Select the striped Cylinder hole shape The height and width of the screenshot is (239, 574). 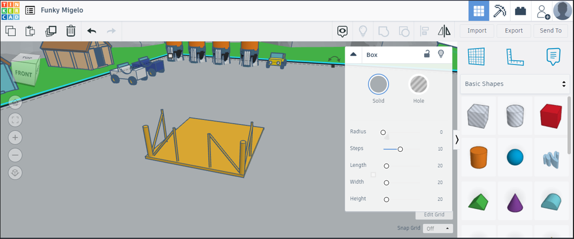pos(514,116)
